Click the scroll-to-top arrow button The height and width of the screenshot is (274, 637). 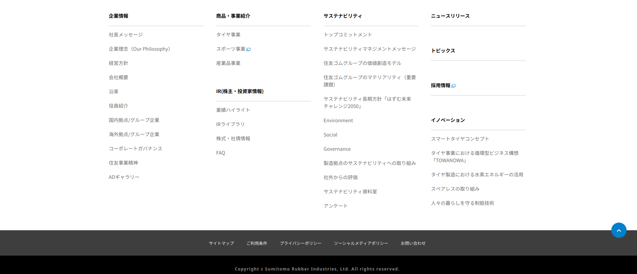(619, 230)
